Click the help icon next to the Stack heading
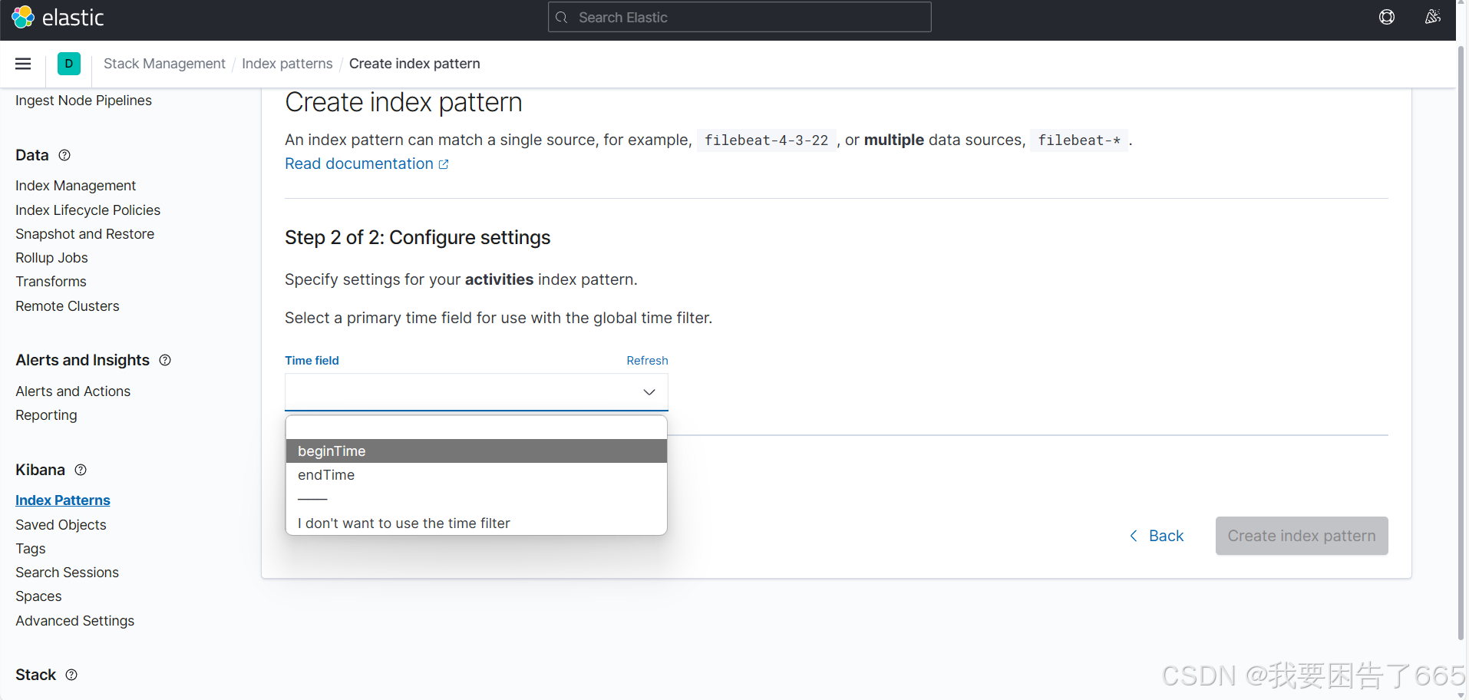1469x700 pixels. click(71, 675)
